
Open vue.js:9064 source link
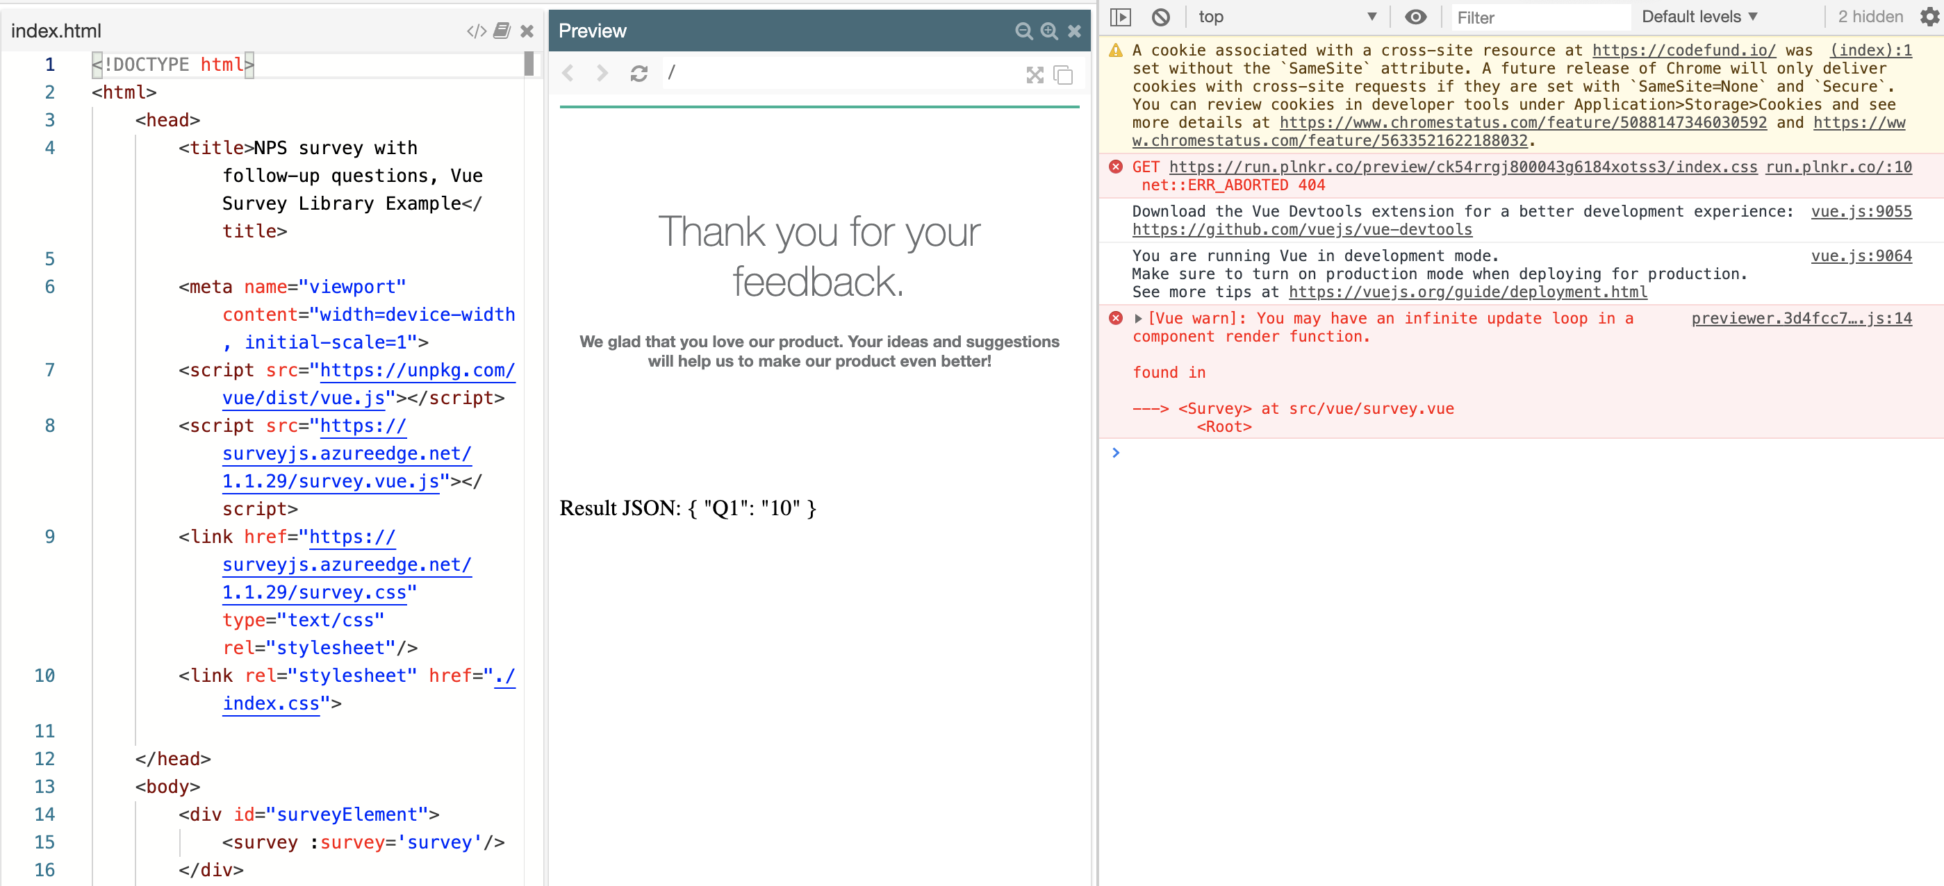tap(1861, 256)
